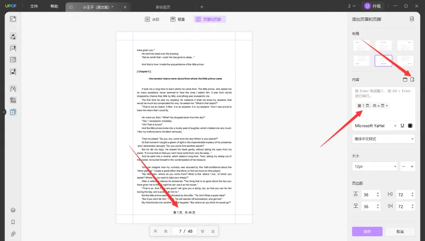425x241 pixels.
Task: Open the window count dropdown showing 2
Action: pyautogui.click(x=352, y=6)
